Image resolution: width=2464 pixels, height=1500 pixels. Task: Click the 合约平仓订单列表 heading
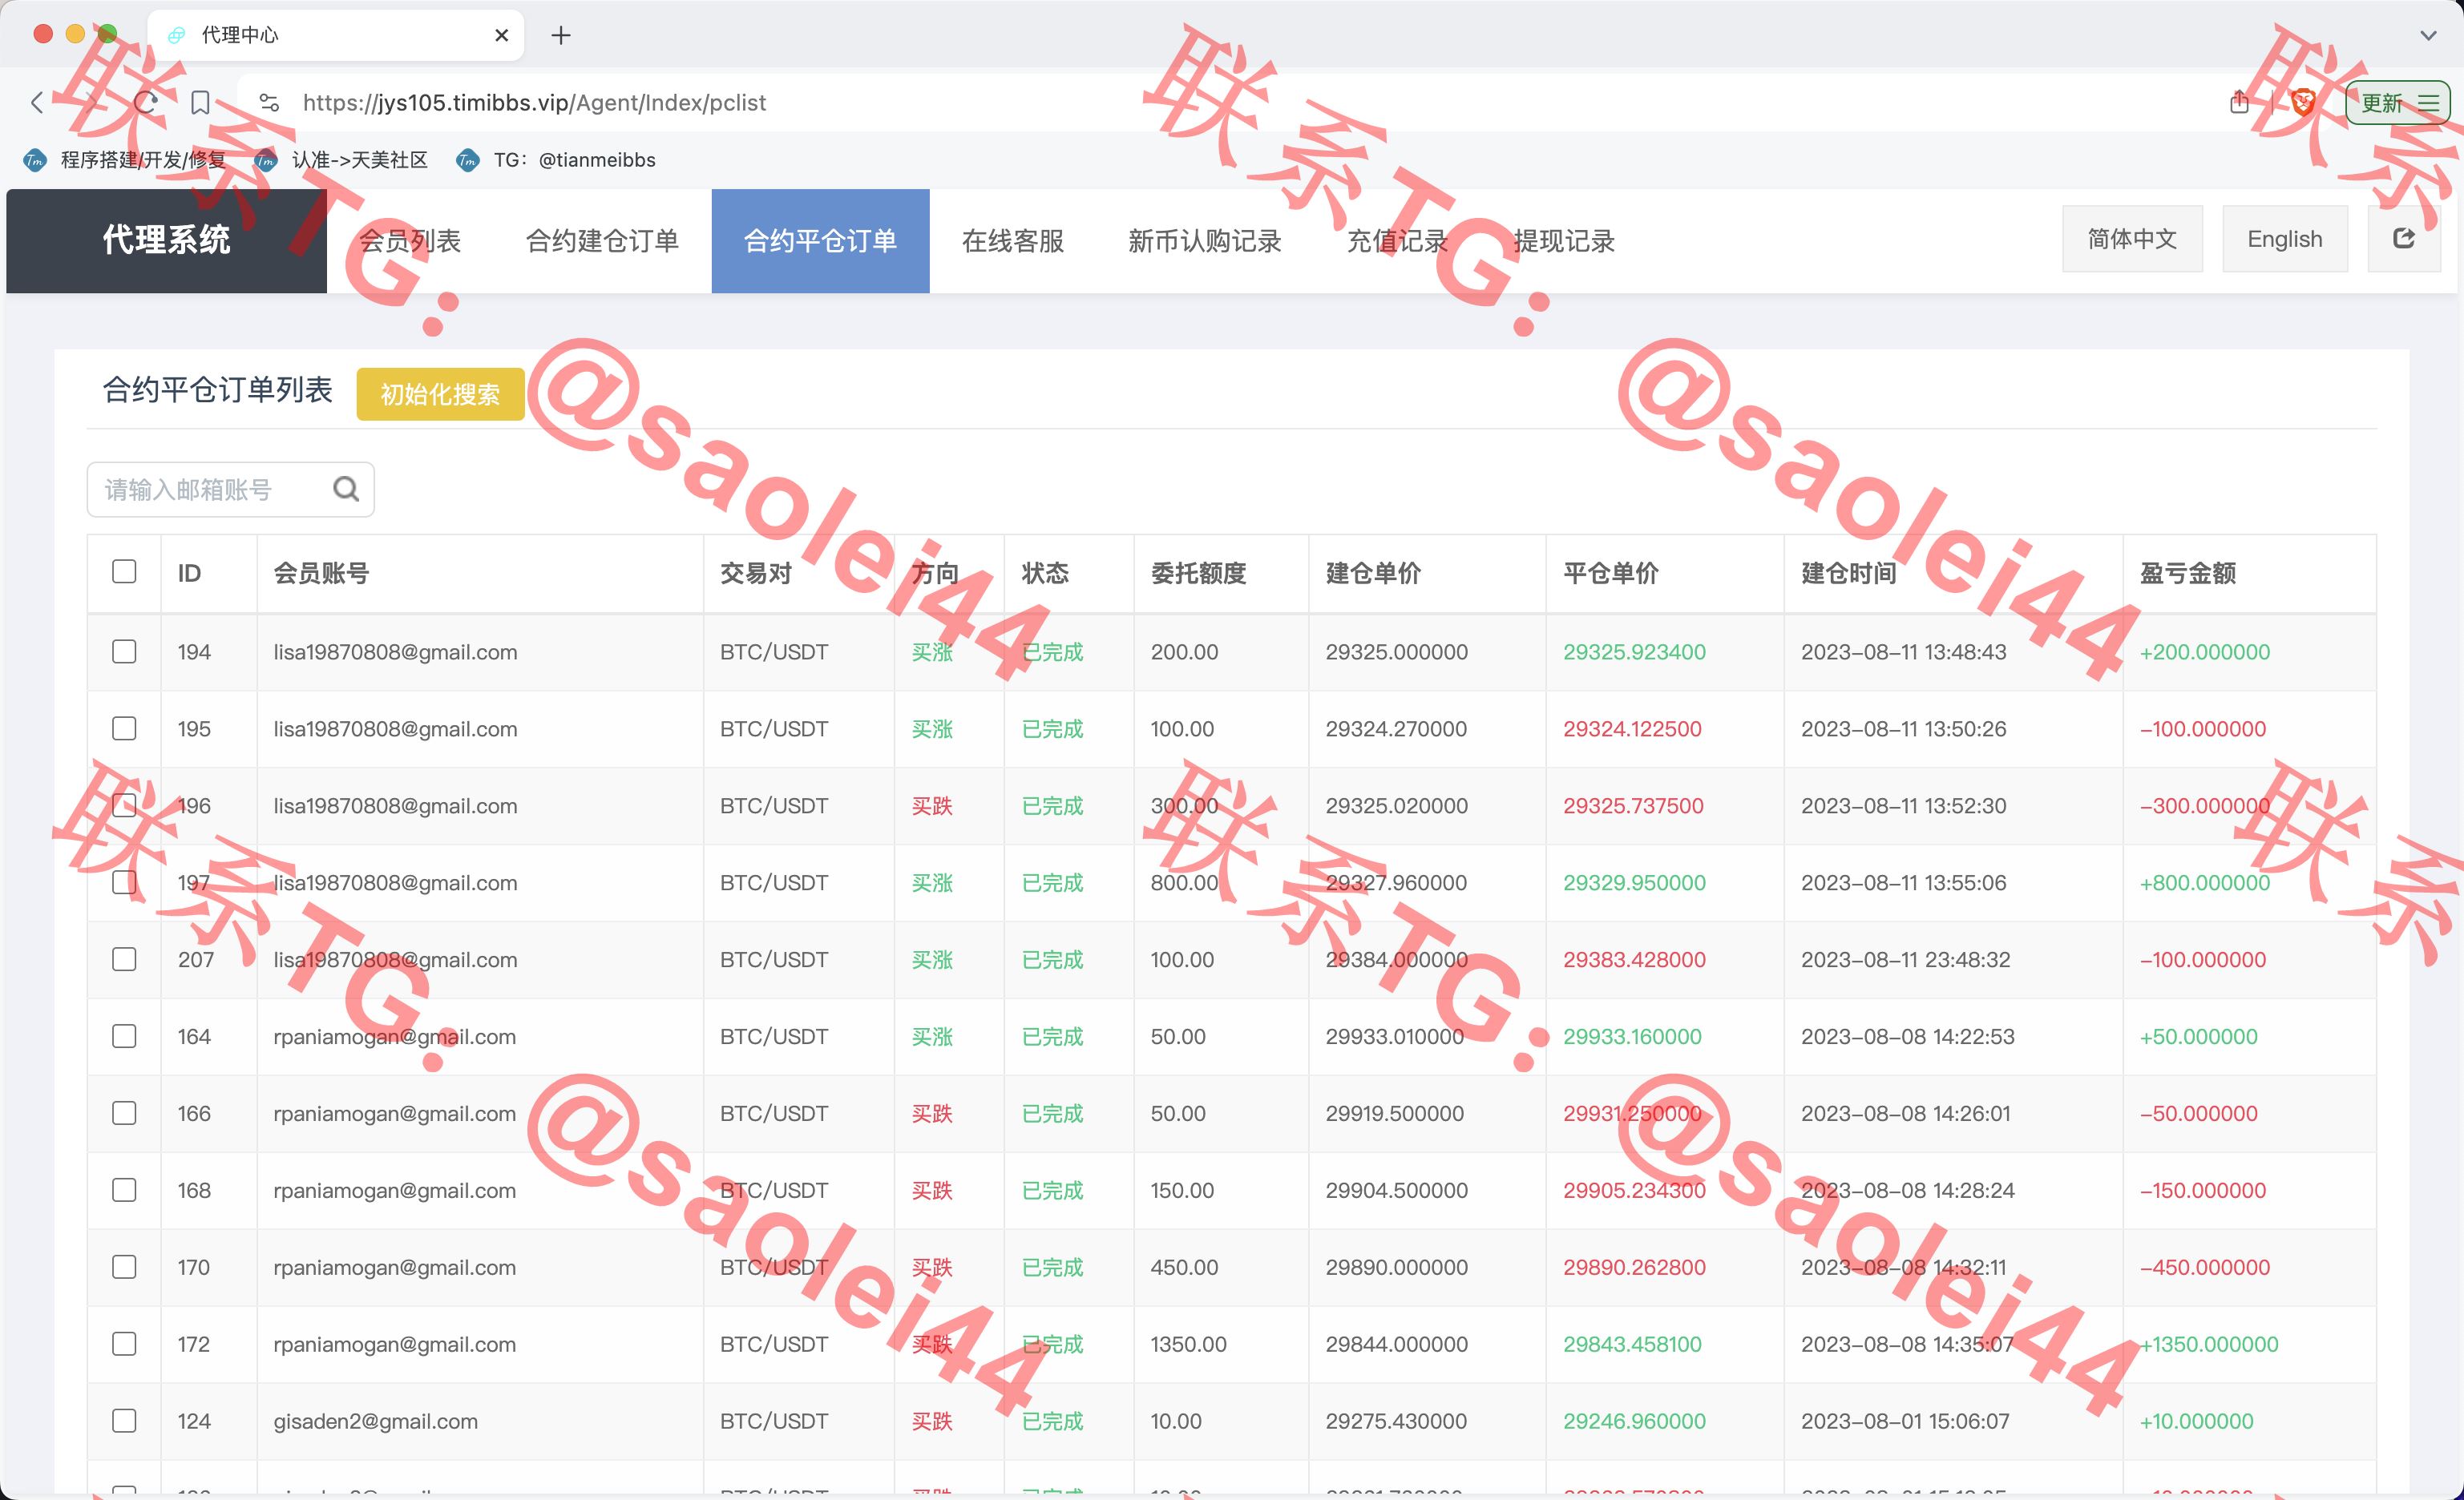tap(217, 389)
